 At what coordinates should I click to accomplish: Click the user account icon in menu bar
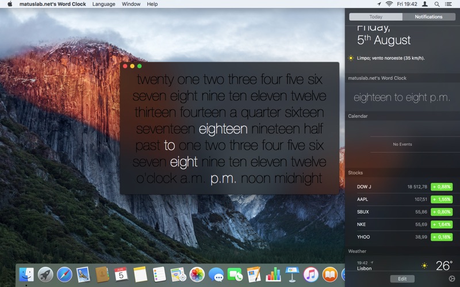(x=424, y=4)
